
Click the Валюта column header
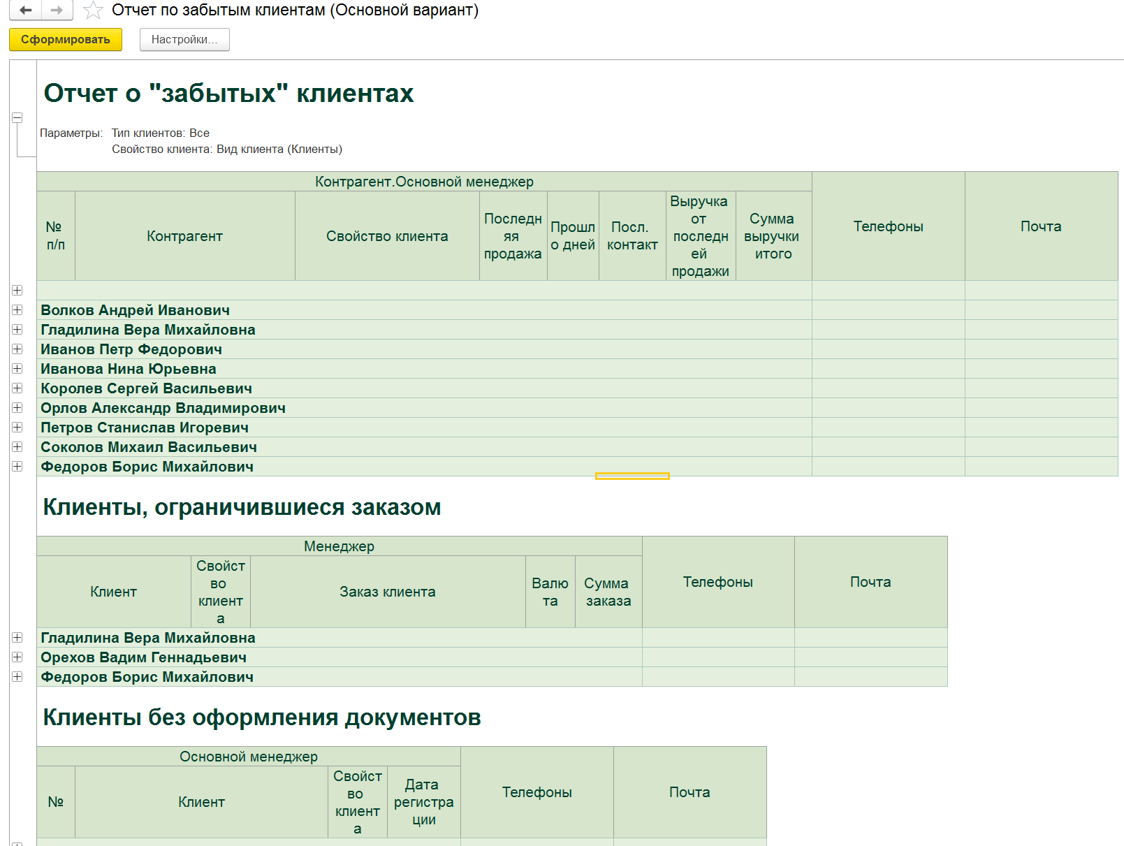pos(550,592)
